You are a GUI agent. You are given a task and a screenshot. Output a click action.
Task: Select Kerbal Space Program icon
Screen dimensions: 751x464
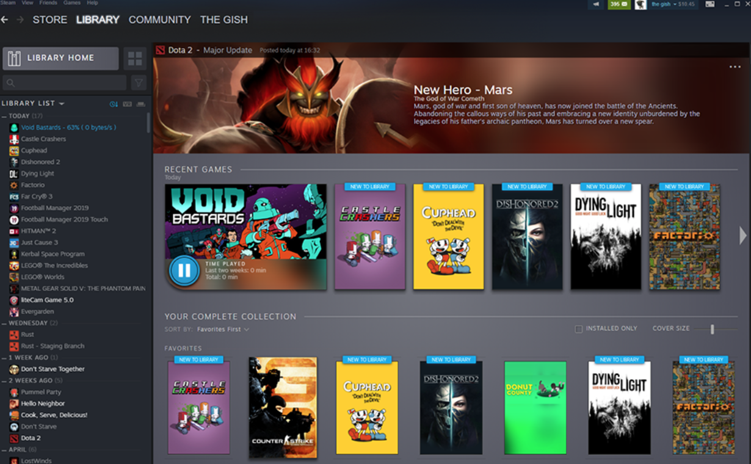pyautogui.click(x=14, y=254)
